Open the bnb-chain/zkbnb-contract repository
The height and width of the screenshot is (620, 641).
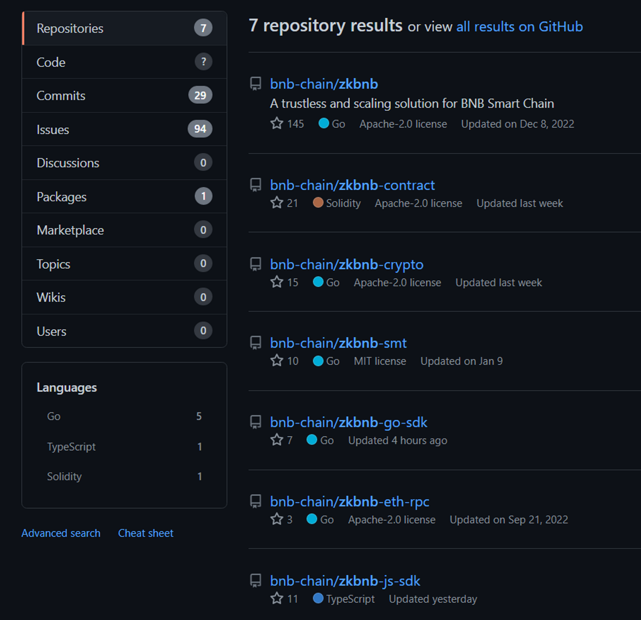(352, 185)
